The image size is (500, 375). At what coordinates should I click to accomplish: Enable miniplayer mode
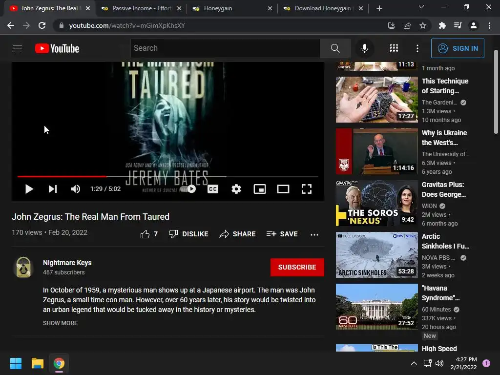coord(260,189)
